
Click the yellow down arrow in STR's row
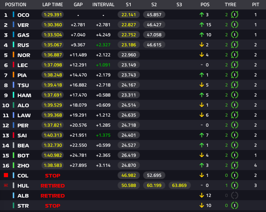point(201,206)
